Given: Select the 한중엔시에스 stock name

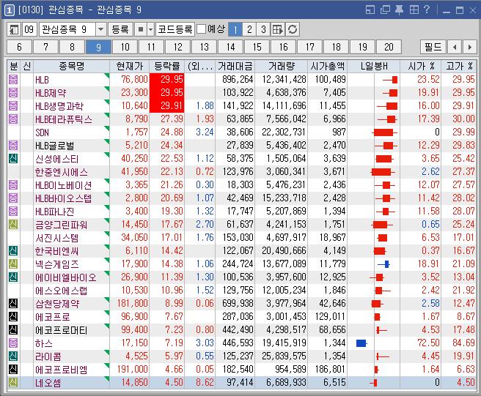Looking at the screenshot, I should (62, 172).
